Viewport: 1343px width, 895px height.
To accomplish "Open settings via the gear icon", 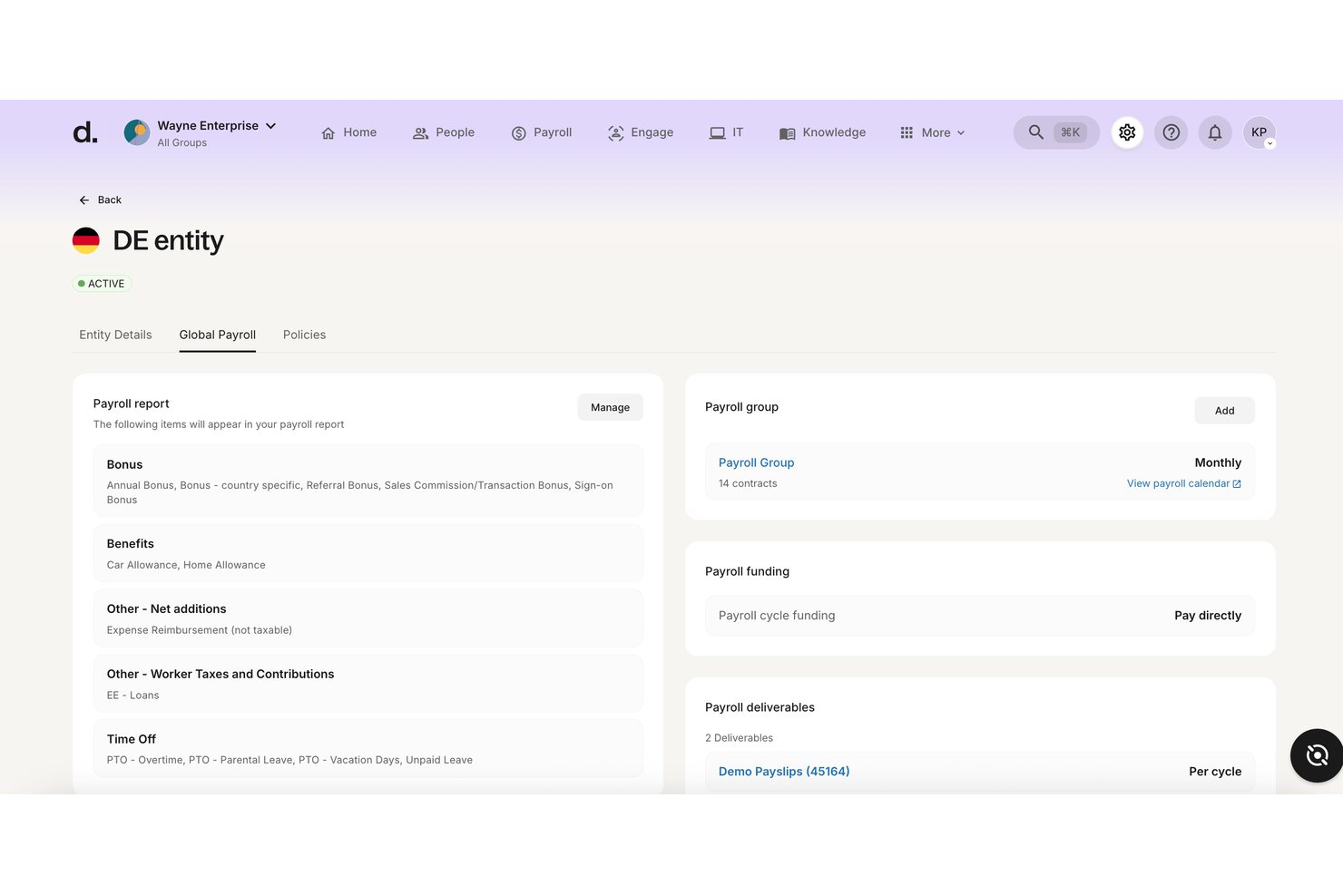I will coord(1127,132).
